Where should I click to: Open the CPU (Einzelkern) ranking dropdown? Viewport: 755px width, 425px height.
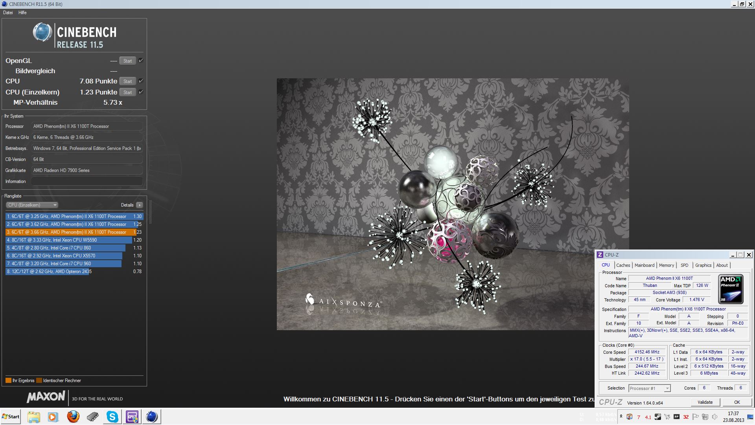pyautogui.click(x=32, y=205)
